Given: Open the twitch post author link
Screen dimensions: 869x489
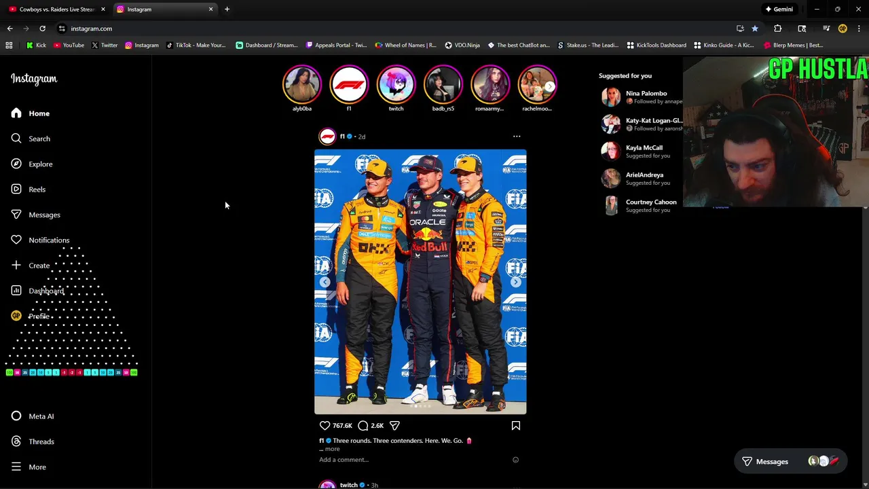Looking at the screenshot, I should [x=349, y=485].
